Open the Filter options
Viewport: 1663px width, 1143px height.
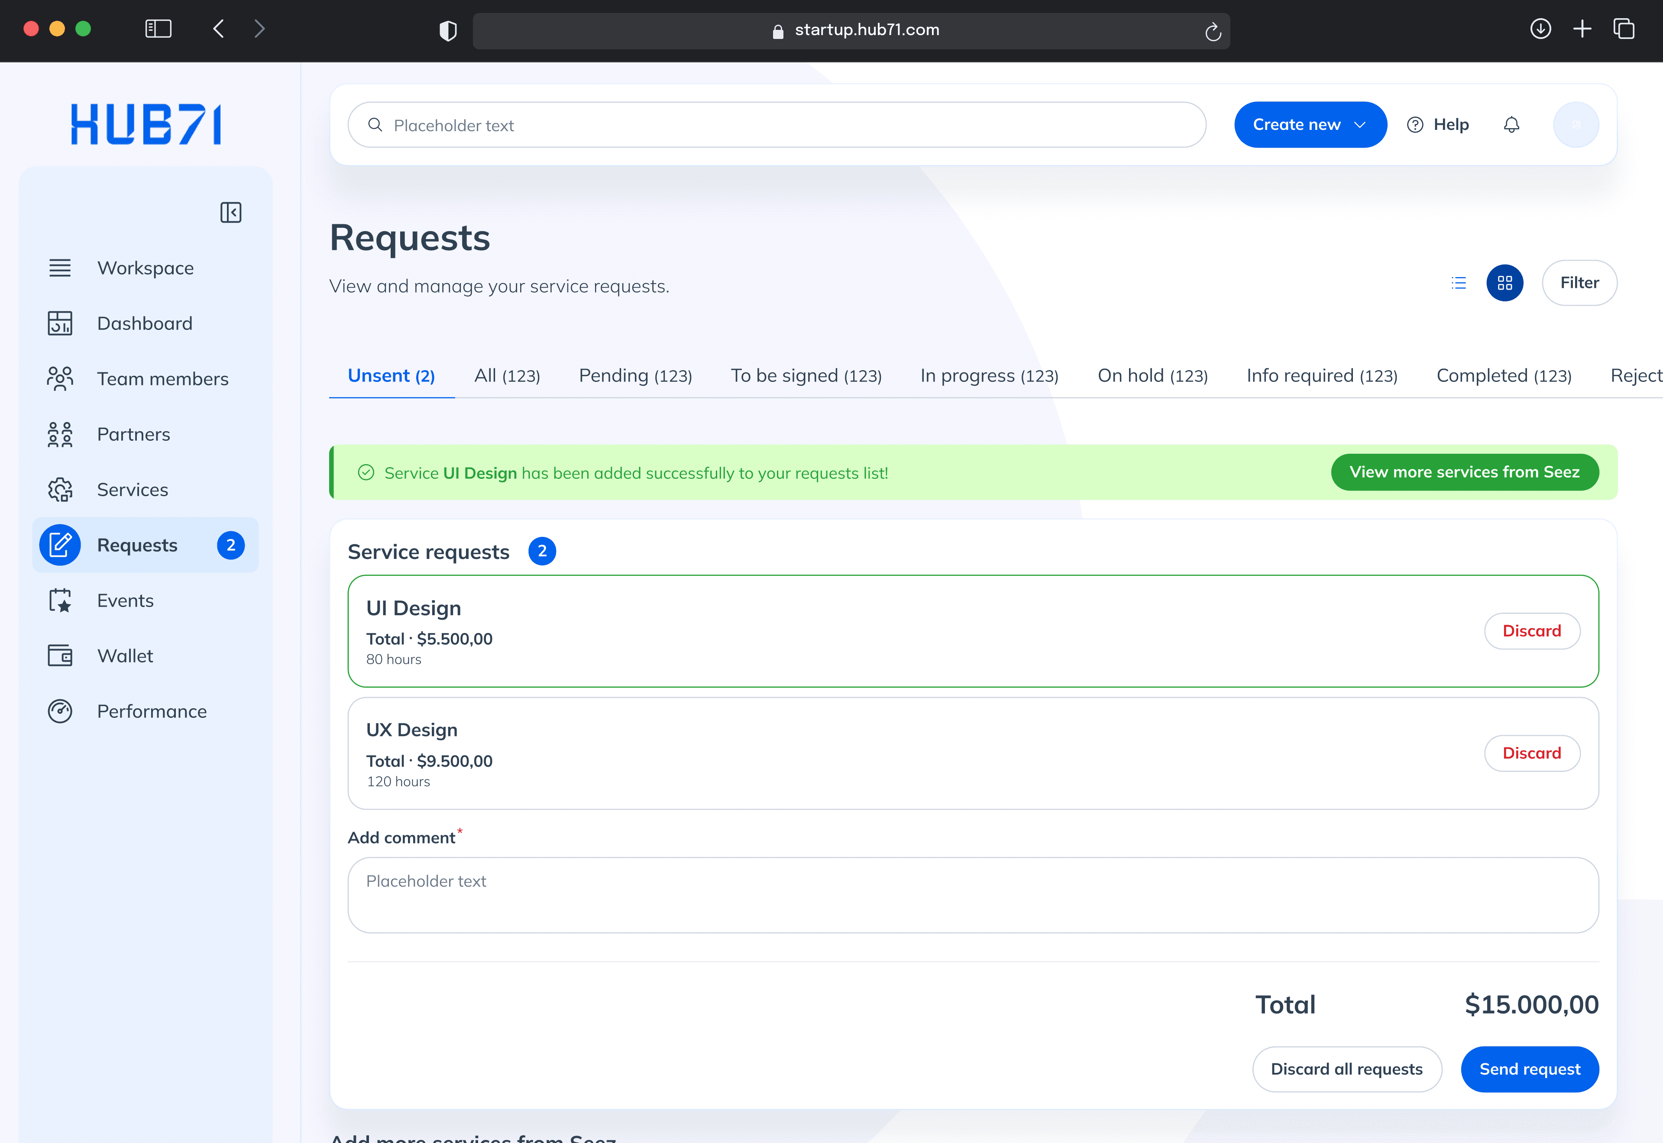pyautogui.click(x=1579, y=283)
